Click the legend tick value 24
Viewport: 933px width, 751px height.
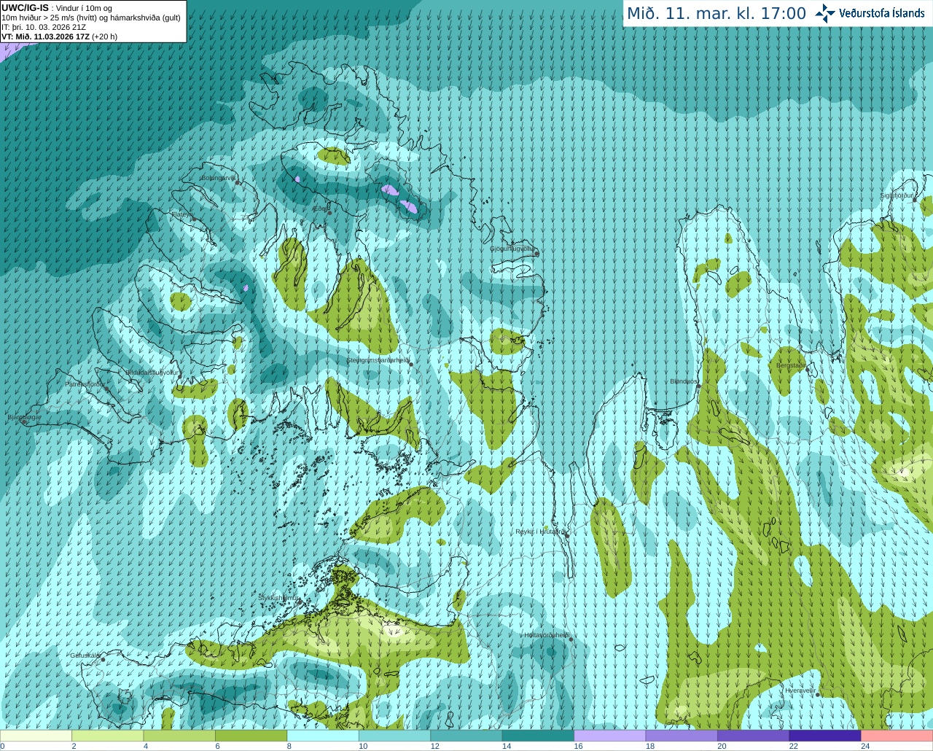[865, 746]
